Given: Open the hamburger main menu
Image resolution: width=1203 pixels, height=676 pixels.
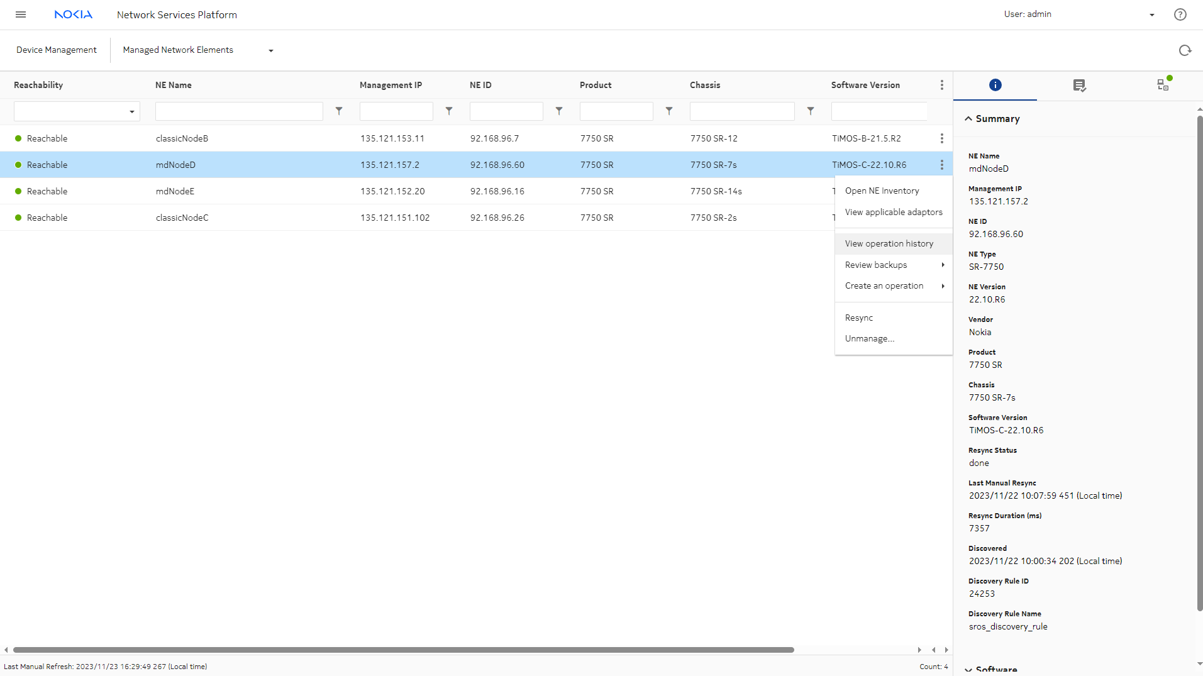Looking at the screenshot, I should pyautogui.click(x=21, y=14).
